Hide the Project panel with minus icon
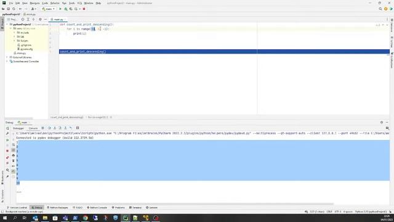 46,19
